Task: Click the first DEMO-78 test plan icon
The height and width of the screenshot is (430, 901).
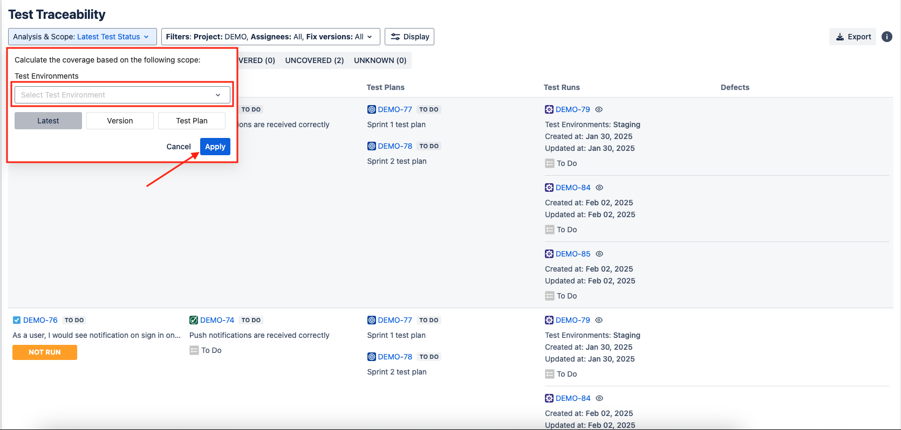Action: 371,146
